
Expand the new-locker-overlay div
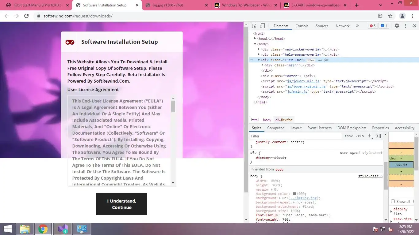[259, 49]
